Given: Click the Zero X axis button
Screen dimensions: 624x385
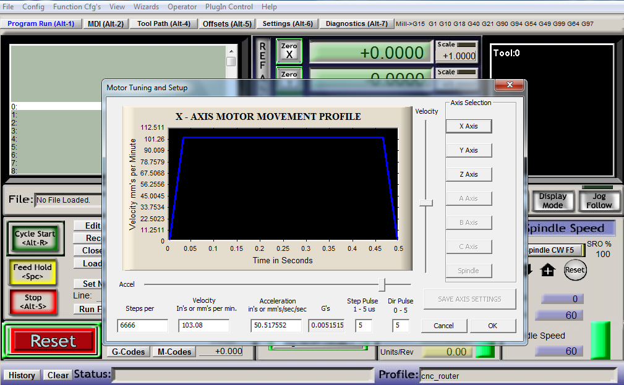Looking at the screenshot, I should pyautogui.click(x=289, y=52).
